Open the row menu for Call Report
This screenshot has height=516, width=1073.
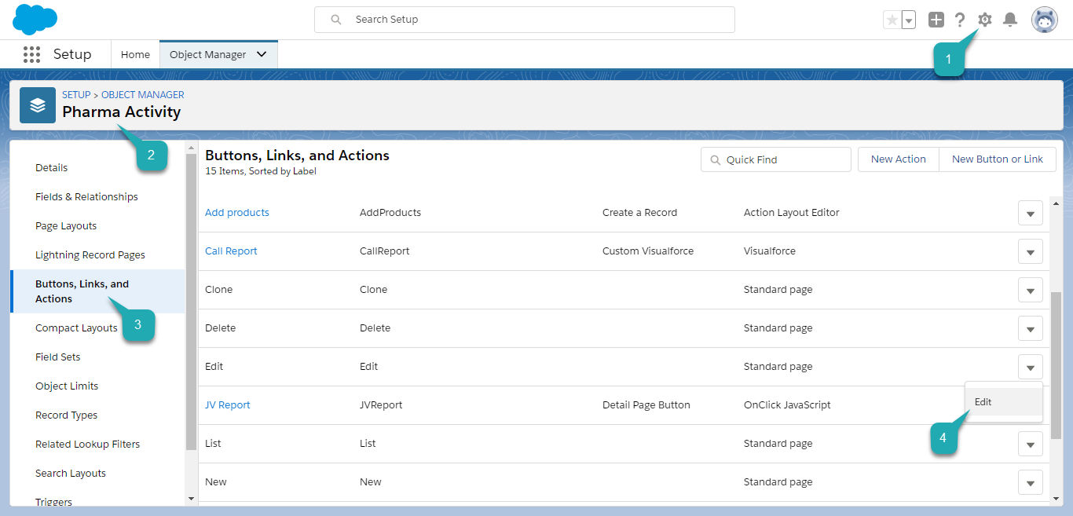1030,251
